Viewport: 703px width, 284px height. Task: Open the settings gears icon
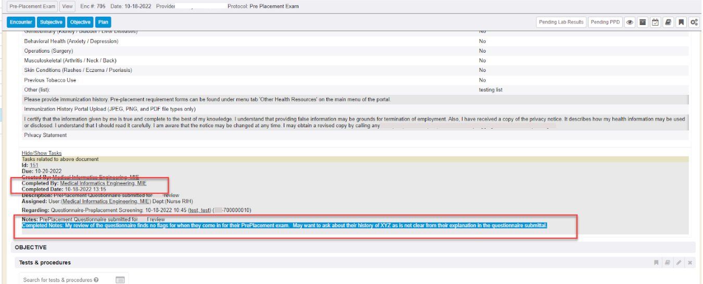(x=694, y=22)
